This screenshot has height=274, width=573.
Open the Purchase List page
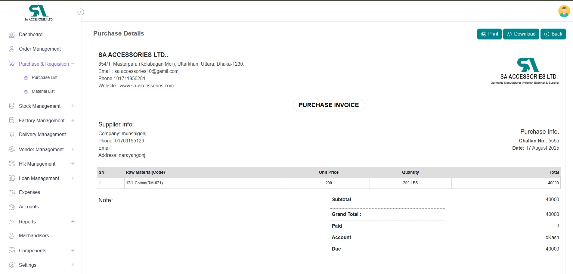coord(45,78)
